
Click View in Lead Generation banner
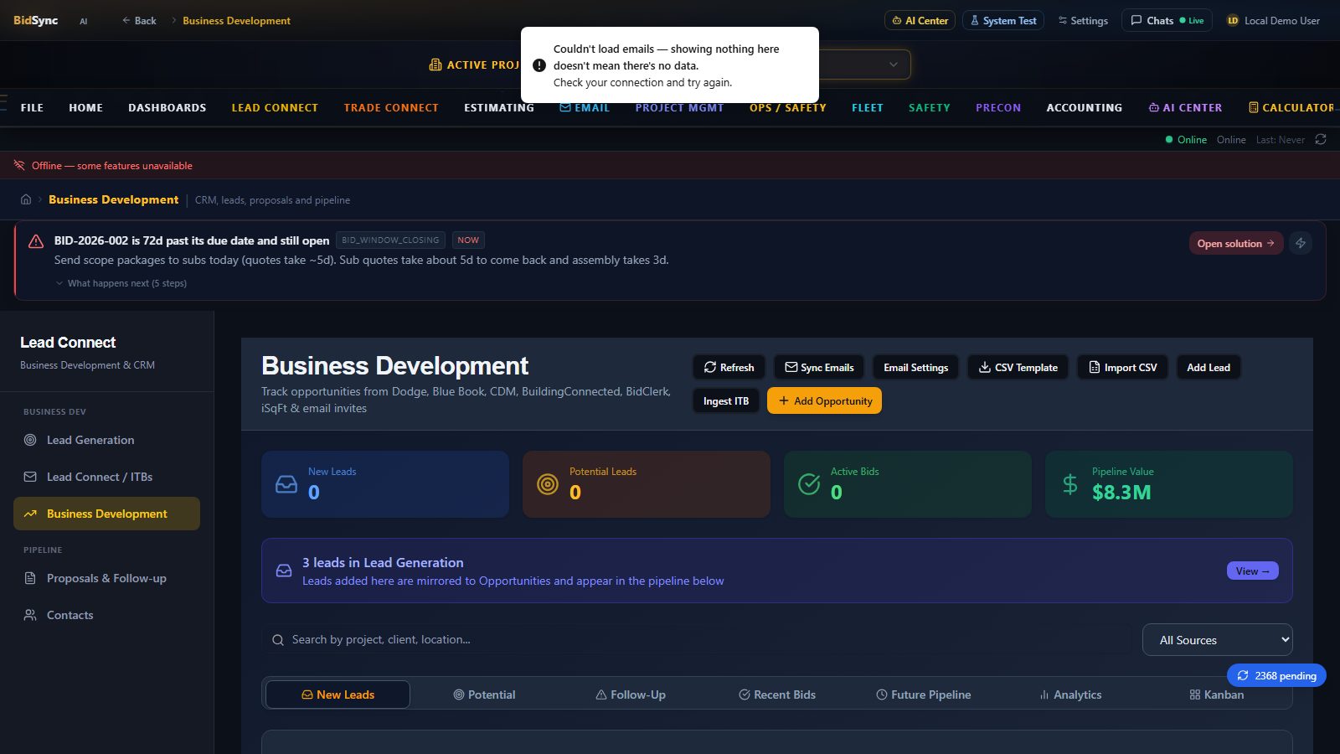[1252, 571]
